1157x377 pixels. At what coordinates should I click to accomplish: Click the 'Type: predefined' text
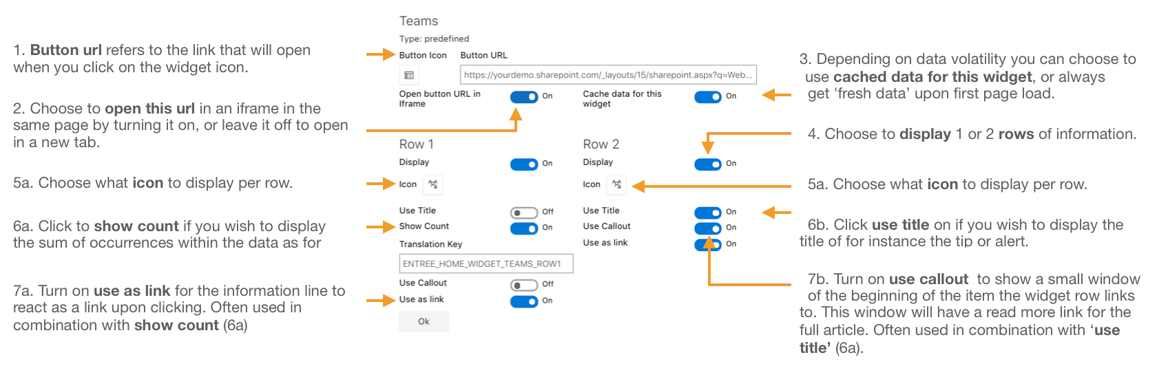click(435, 39)
